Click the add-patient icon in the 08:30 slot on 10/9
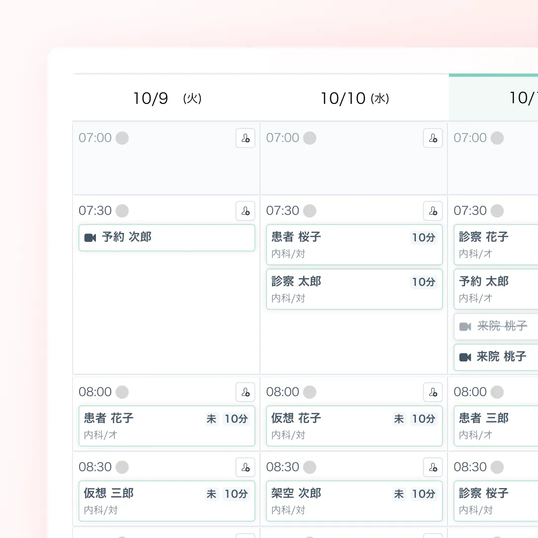 245,467
